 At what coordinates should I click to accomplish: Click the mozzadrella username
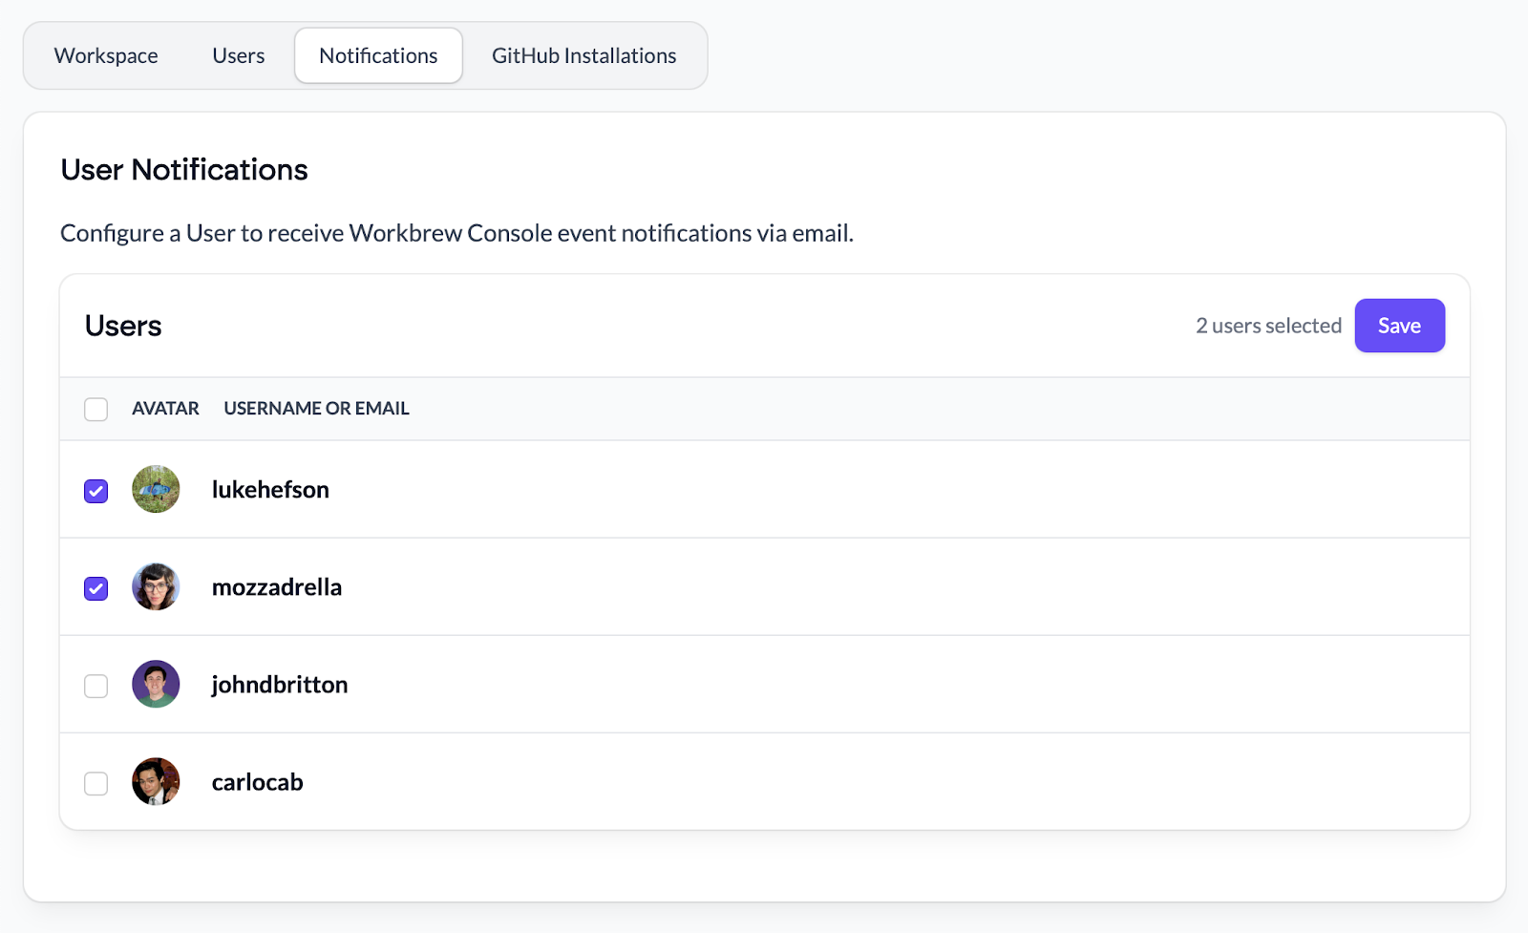[277, 587]
